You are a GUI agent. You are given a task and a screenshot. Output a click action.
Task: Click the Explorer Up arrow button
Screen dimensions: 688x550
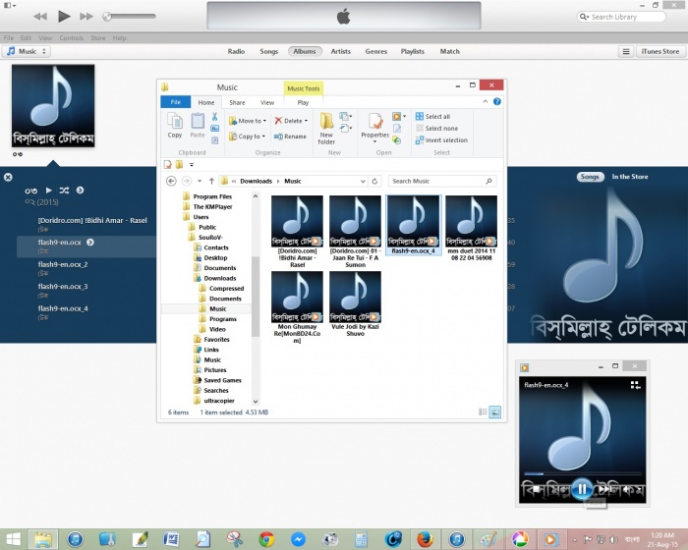[211, 182]
